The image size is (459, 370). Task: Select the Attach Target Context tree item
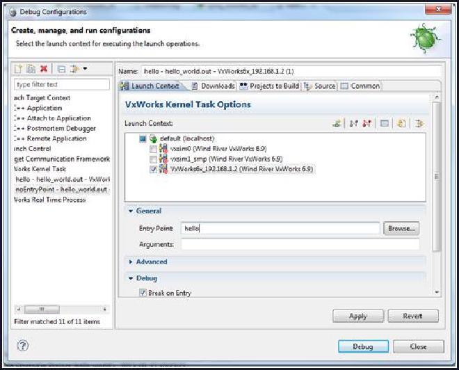(x=42, y=98)
